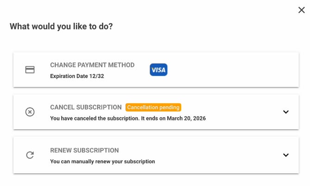The height and width of the screenshot is (186, 310).
Task: Expand the Cancel Subscription chevron
Action: coord(285,112)
